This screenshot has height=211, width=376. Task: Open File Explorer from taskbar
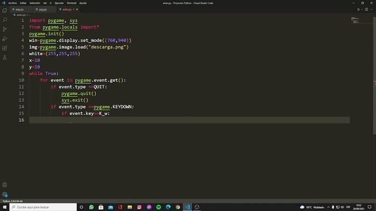[130, 207]
